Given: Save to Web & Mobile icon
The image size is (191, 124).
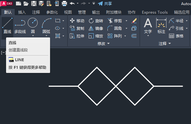Looking at the screenshot, I should coord(57,3).
